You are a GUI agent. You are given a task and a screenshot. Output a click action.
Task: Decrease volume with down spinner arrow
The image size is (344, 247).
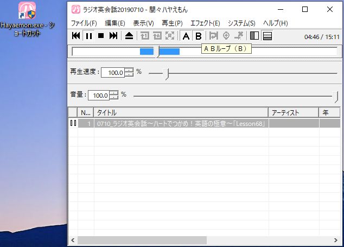coord(114,98)
